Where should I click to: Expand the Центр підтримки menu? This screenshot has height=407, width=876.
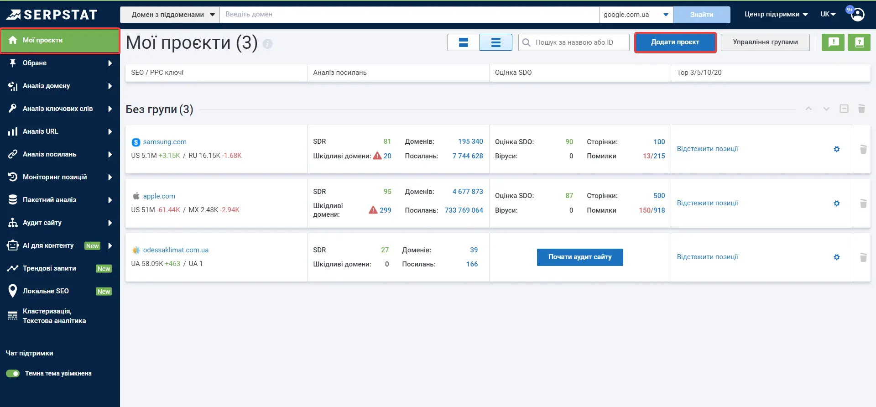pyautogui.click(x=776, y=15)
